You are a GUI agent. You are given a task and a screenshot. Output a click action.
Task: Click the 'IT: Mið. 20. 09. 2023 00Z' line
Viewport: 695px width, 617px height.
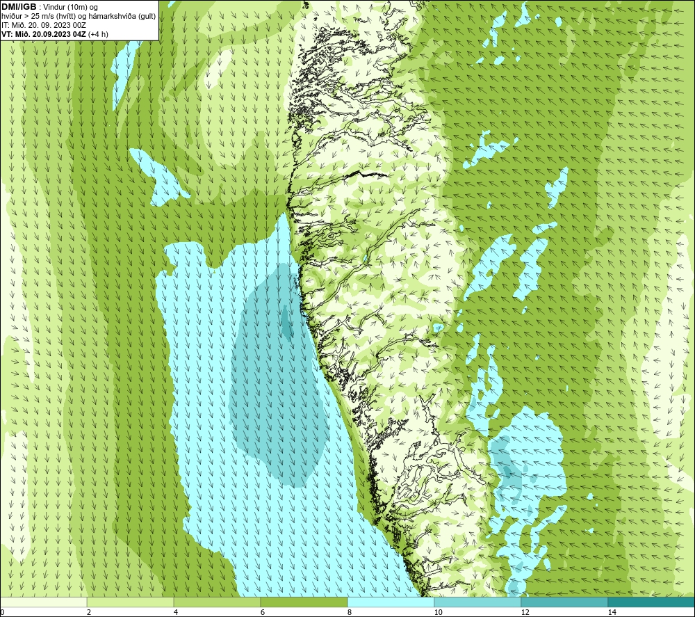pyautogui.click(x=43, y=25)
